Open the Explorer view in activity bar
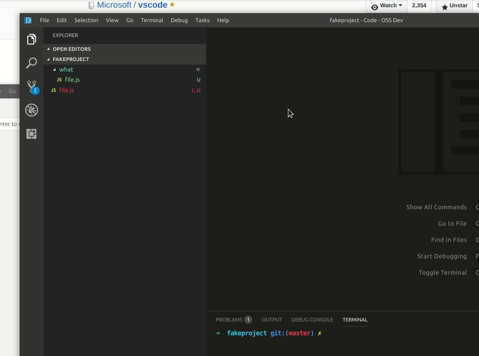Viewport: 479px width, 356px height. (32, 39)
